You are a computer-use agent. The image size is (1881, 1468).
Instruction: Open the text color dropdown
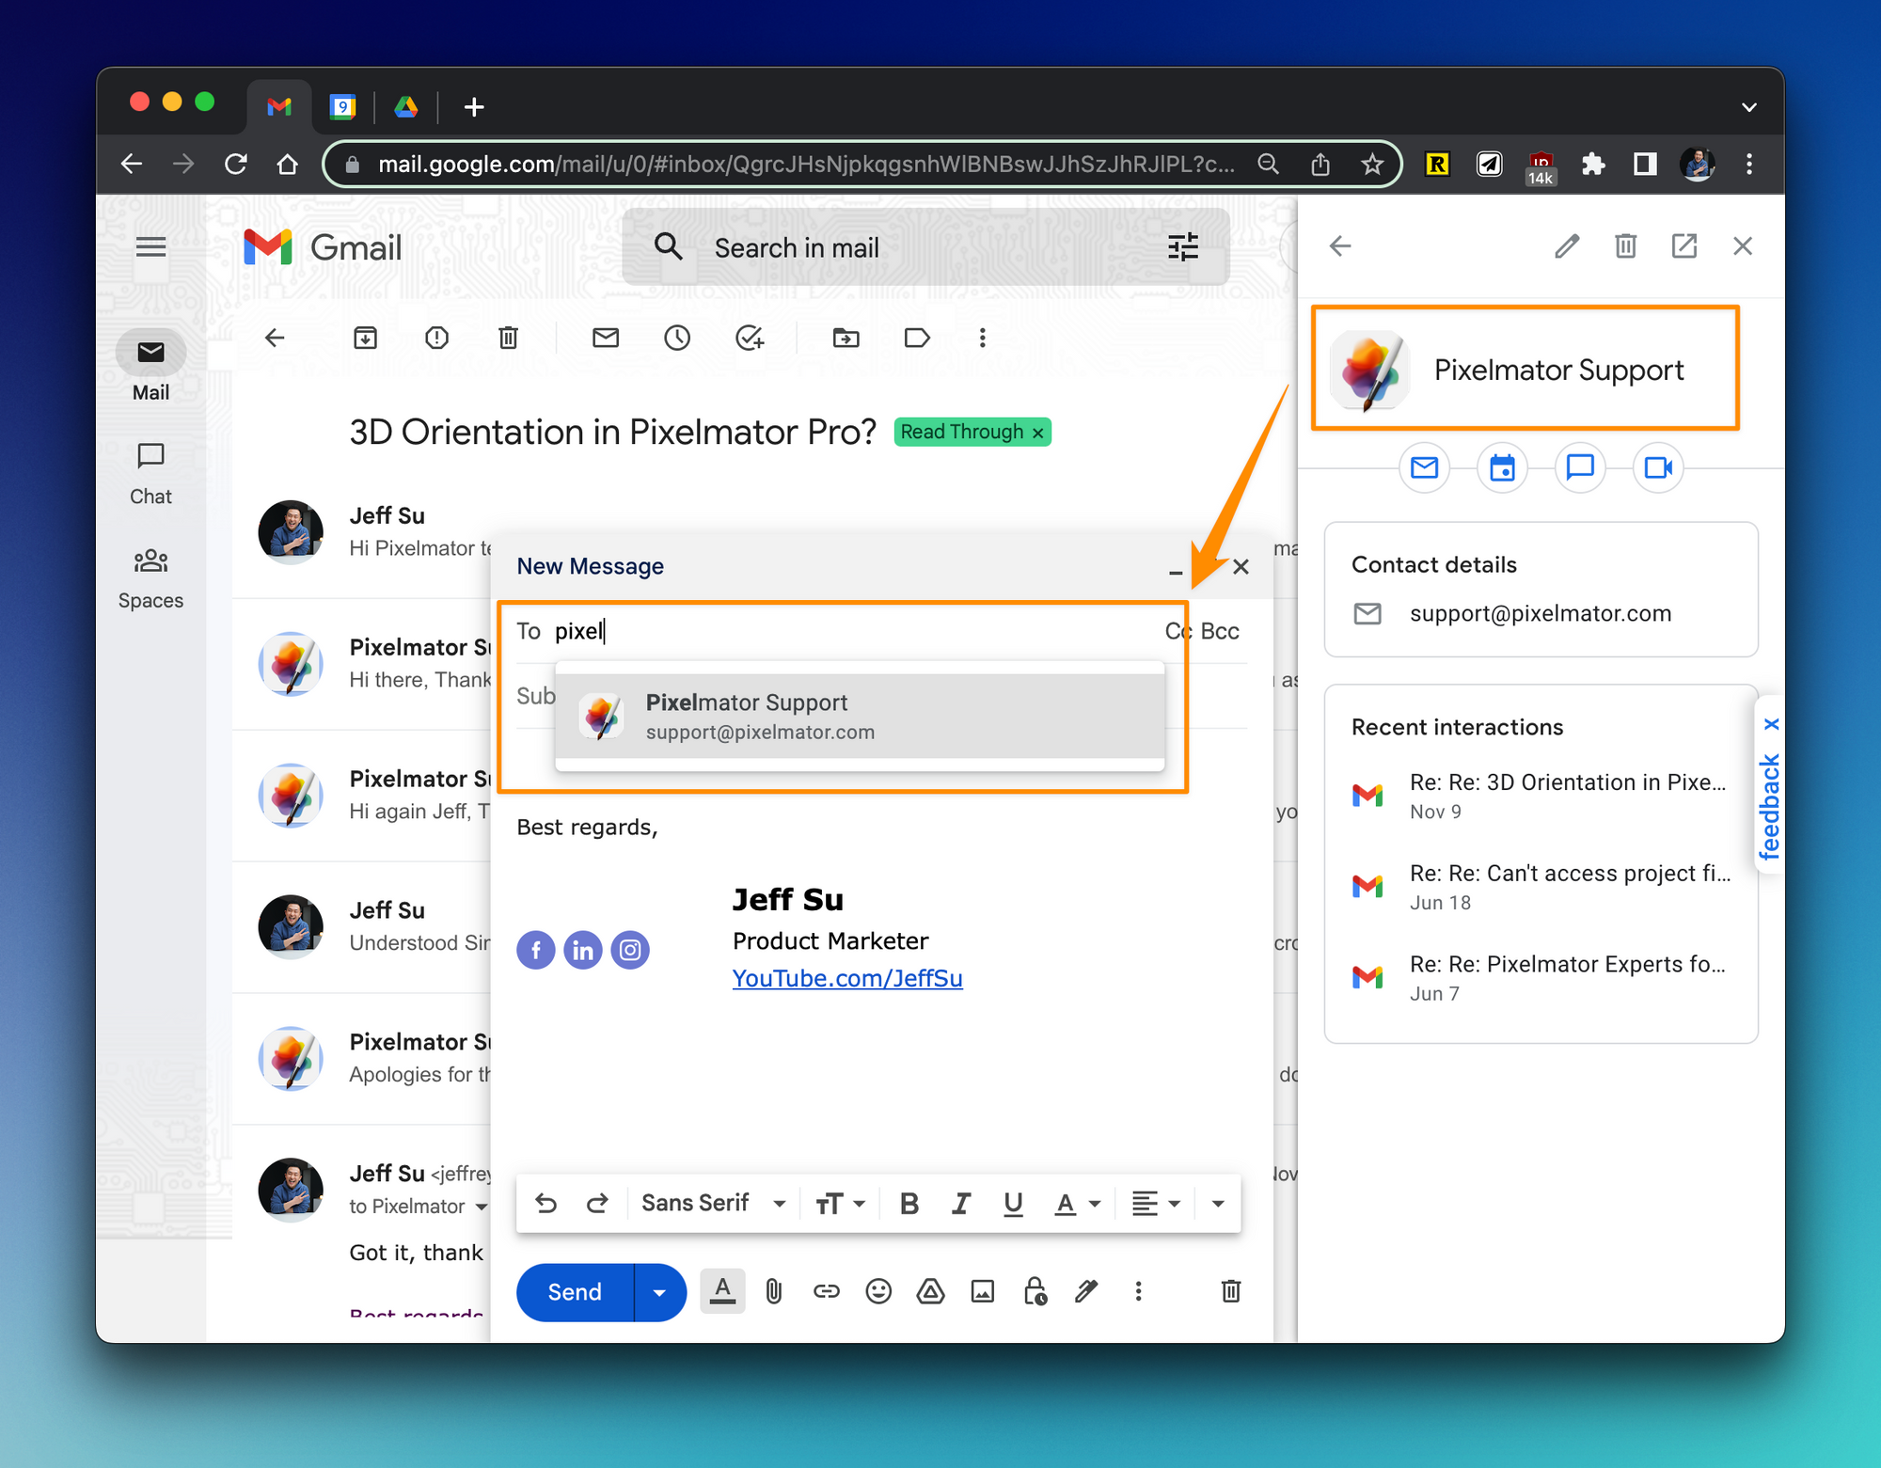[1078, 1204]
